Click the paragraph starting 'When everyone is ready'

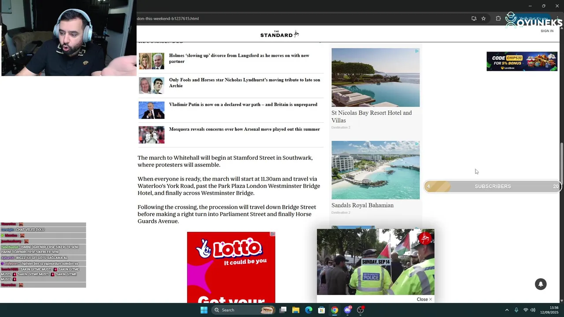(x=229, y=186)
